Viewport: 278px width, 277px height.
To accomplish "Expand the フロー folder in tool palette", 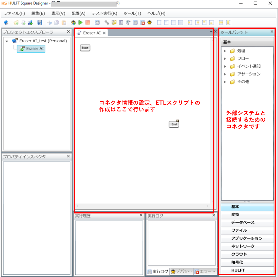I will (225, 59).
